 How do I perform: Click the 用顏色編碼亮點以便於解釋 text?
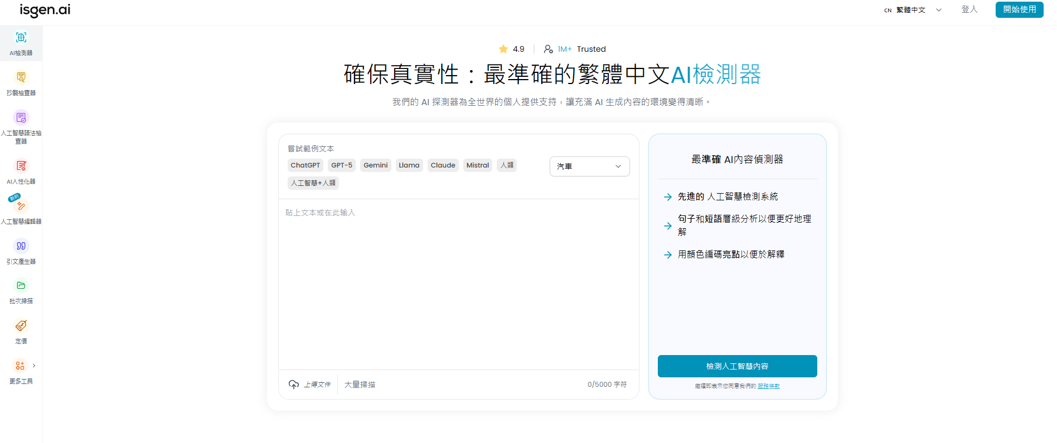tap(731, 254)
